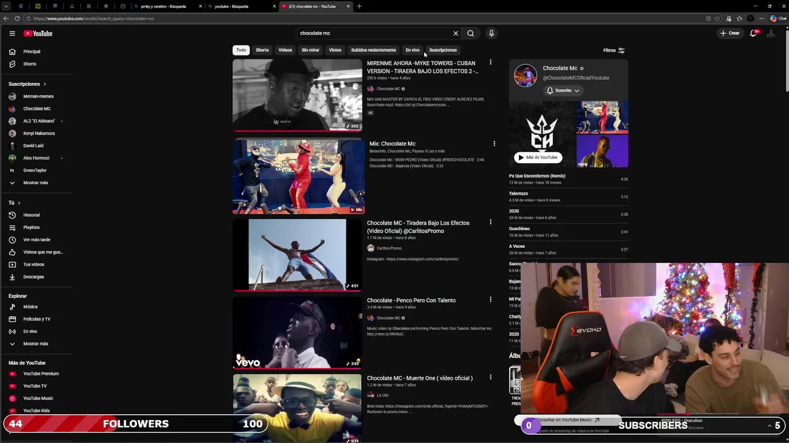Viewport: 789px width, 443px height.
Task: Open Películas y TV under Explorar
Action: tap(37, 319)
